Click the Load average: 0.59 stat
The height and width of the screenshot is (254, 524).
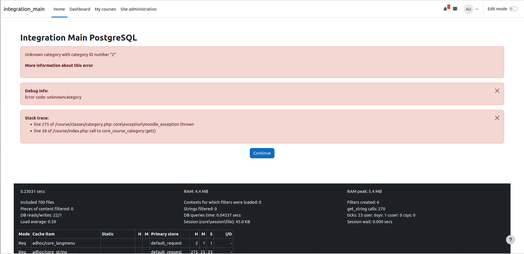[38, 222]
